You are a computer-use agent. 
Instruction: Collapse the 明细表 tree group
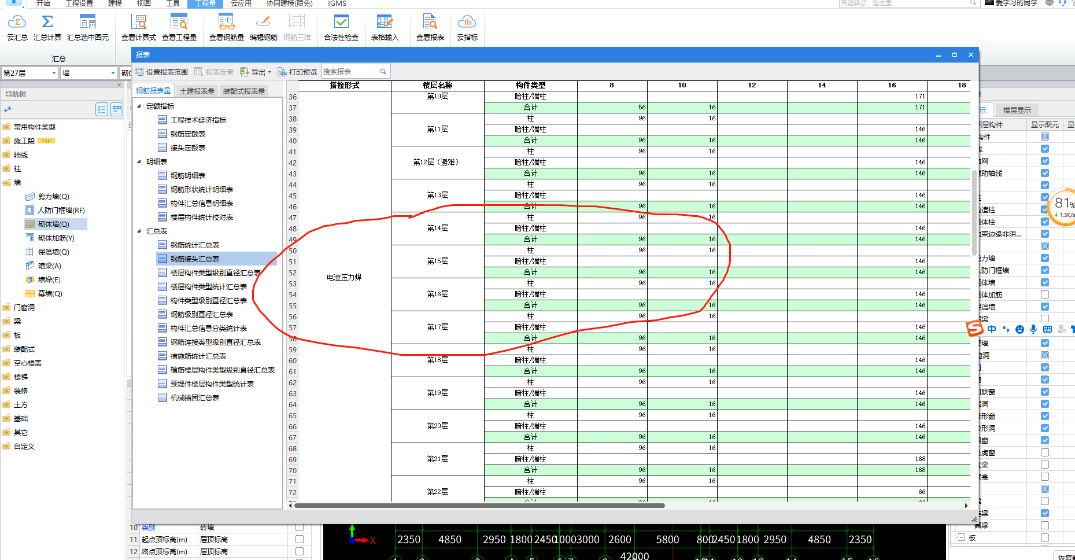click(139, 161)
